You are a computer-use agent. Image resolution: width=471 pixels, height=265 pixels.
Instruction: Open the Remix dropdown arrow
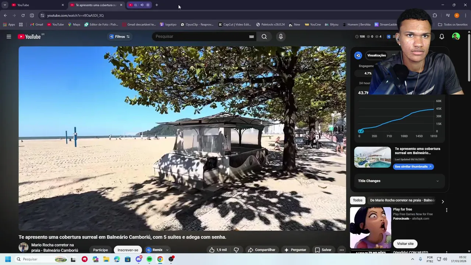[167, 250]
